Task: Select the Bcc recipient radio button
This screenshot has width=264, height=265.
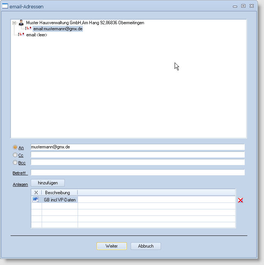Action: 15,163
